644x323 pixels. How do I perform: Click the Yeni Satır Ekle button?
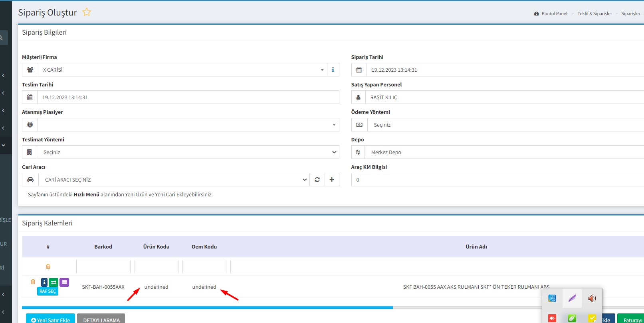point(51,319)
